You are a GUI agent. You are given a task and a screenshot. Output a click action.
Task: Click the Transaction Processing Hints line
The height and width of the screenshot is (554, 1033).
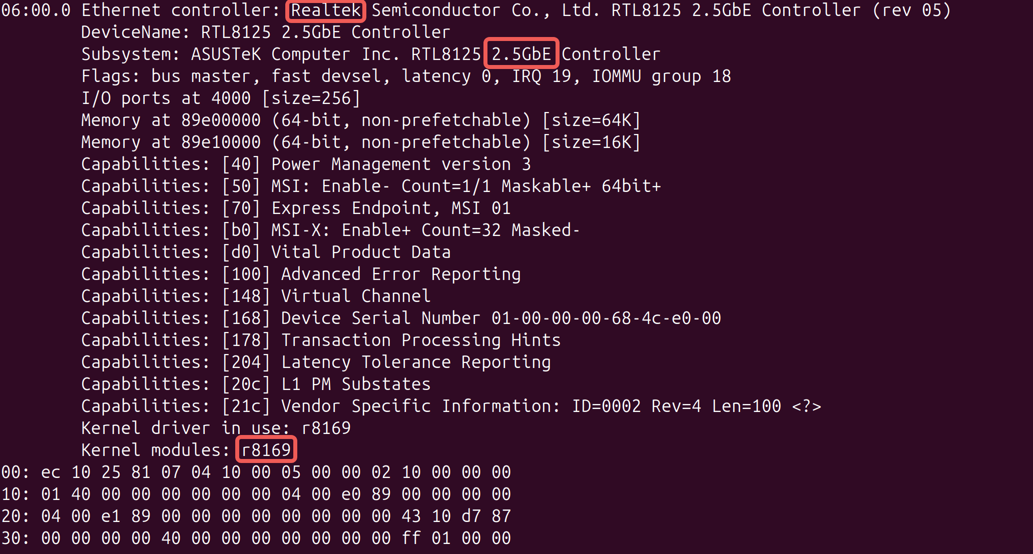coord(321,340)
